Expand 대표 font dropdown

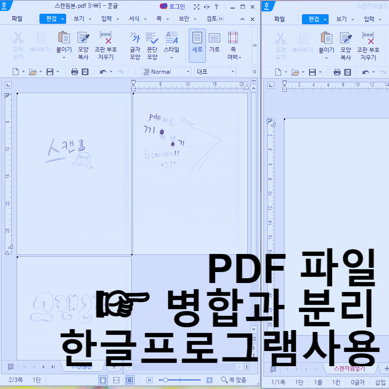(x=233, y=72)
